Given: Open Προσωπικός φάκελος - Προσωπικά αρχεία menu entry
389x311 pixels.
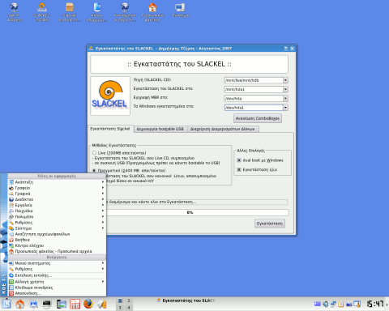Looking at the screenshot, I should pos(57,251).
